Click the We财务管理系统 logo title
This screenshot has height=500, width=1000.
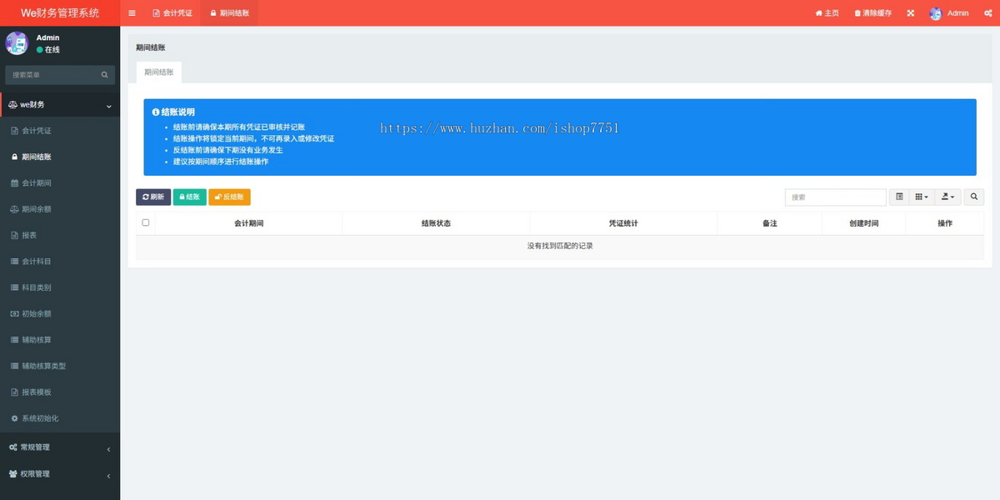pyautogui.click(x=60, y=13)
